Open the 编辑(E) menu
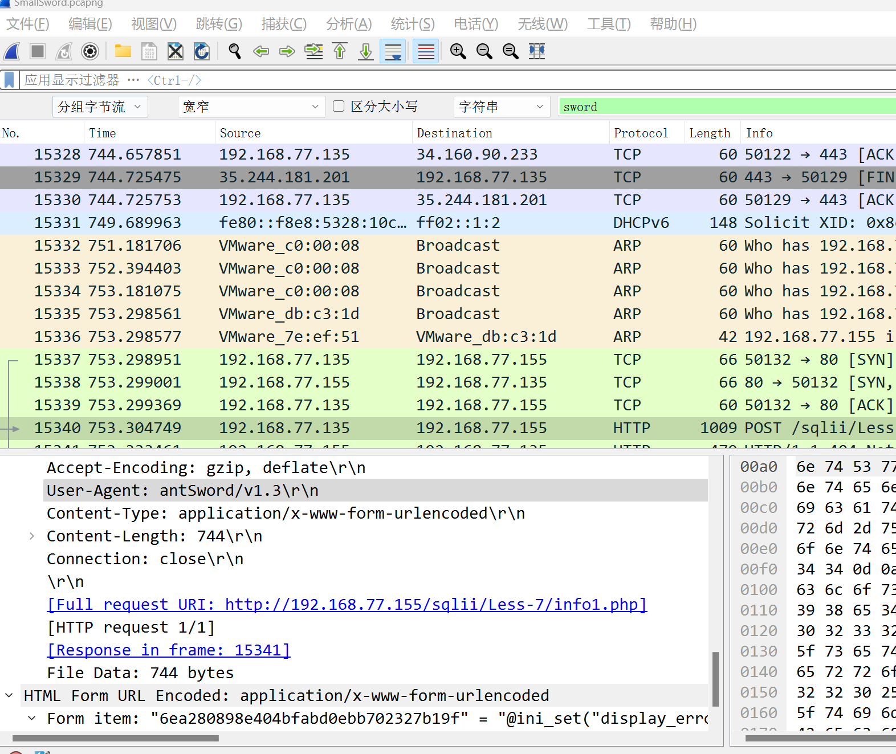Viewport: 896px width, 754px height. click(90, 24)
